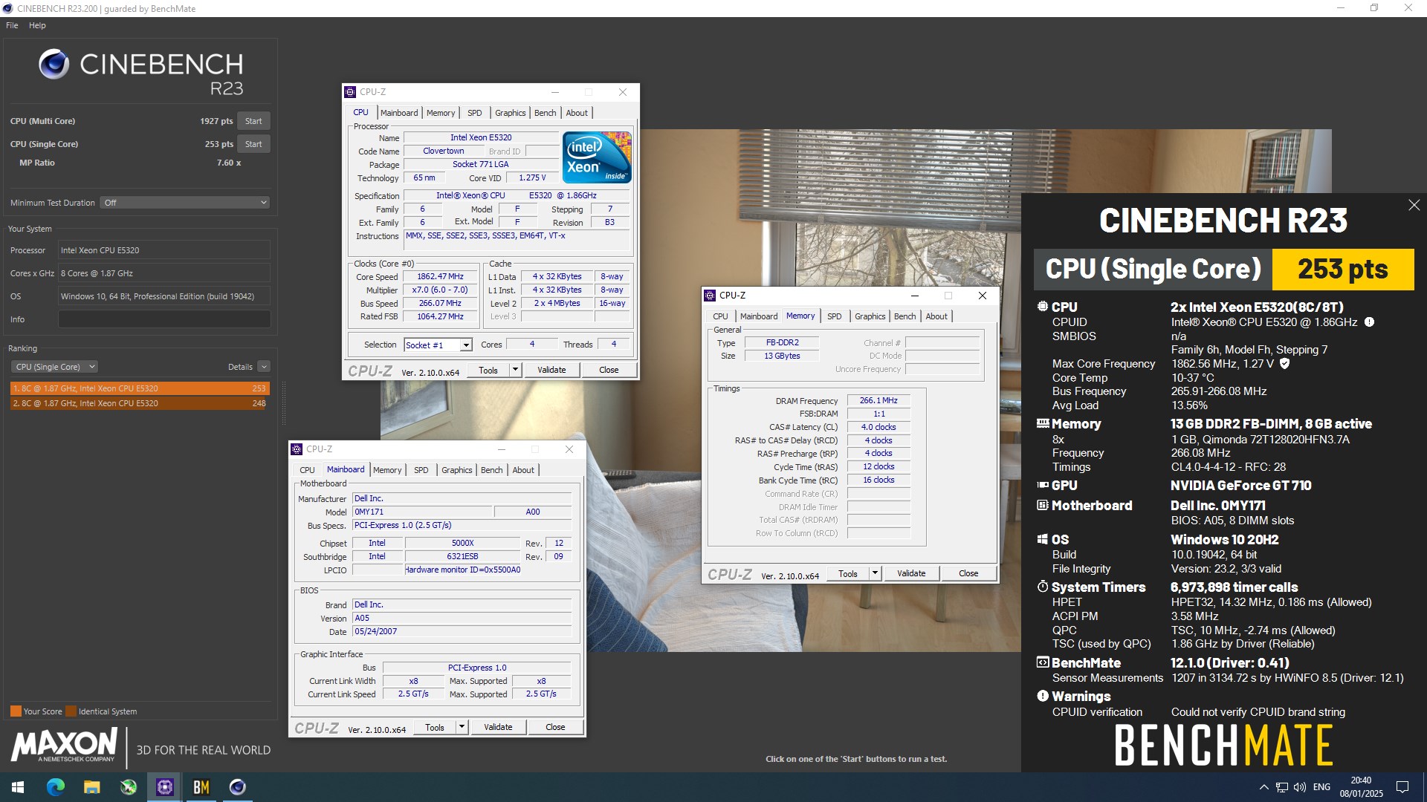Click the DRAM Frequency value 266.1 MHz
Image resolution: width=1427 pixels, height=802 pixels.
pyautogui.click(x=878, y=400)
